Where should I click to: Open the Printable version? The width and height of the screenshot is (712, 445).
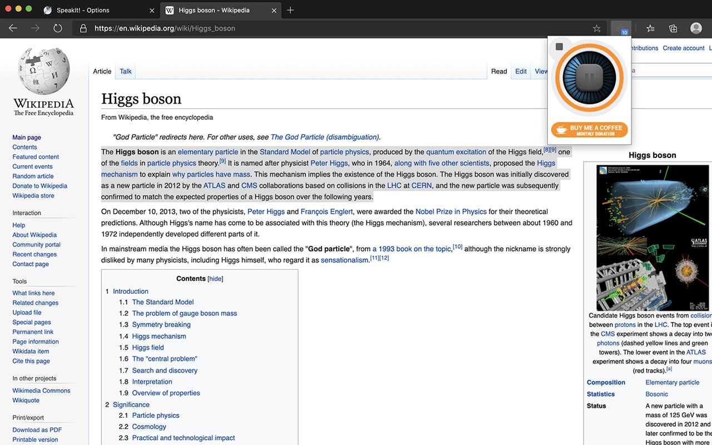(36, 439)
